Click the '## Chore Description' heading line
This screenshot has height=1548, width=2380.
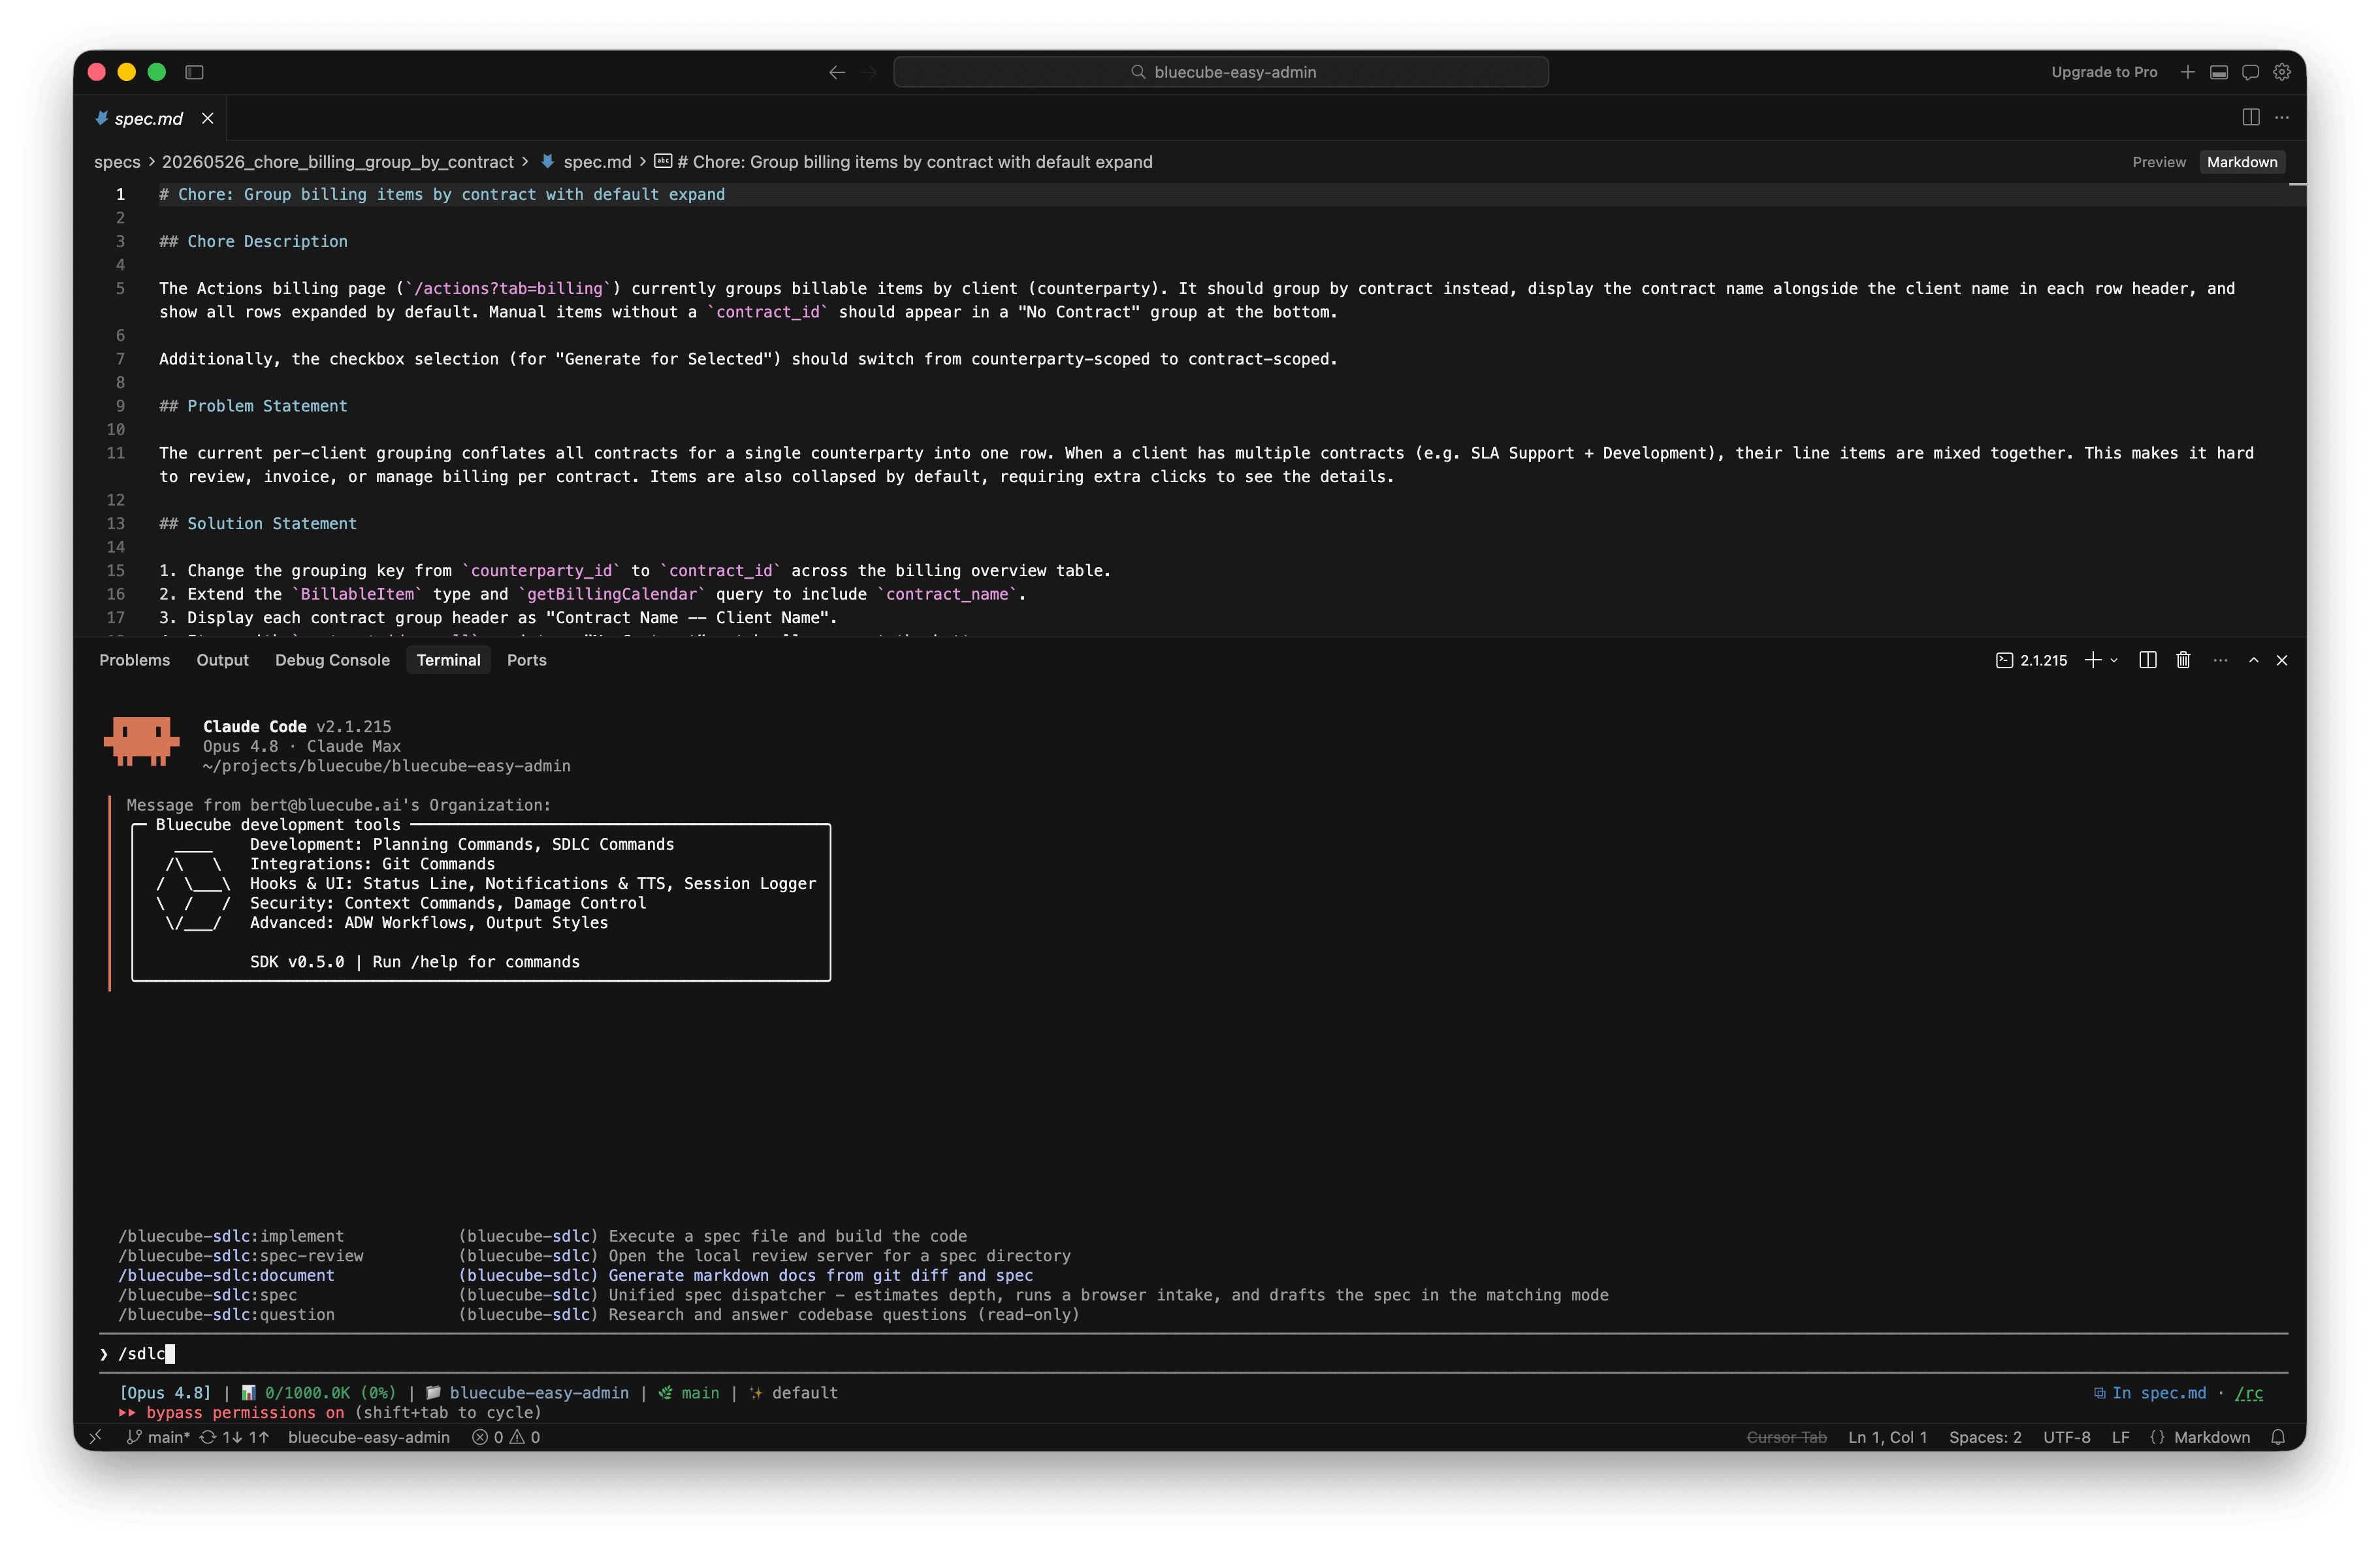(253, 241)
